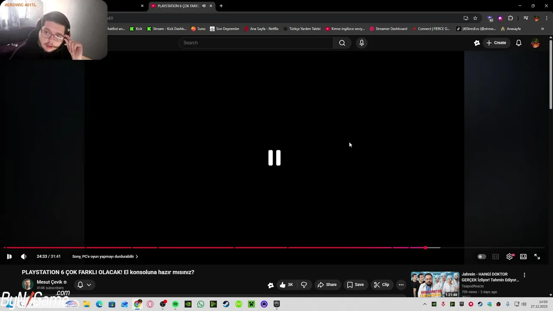Open more actions three-dot menu
Screen dimensions: 553x311
point(401,285)
